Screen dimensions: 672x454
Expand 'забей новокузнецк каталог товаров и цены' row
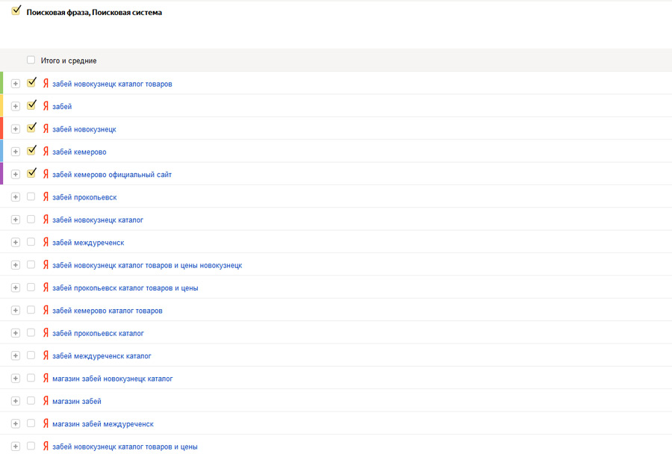pyautogui.click(x=16, y=447)
